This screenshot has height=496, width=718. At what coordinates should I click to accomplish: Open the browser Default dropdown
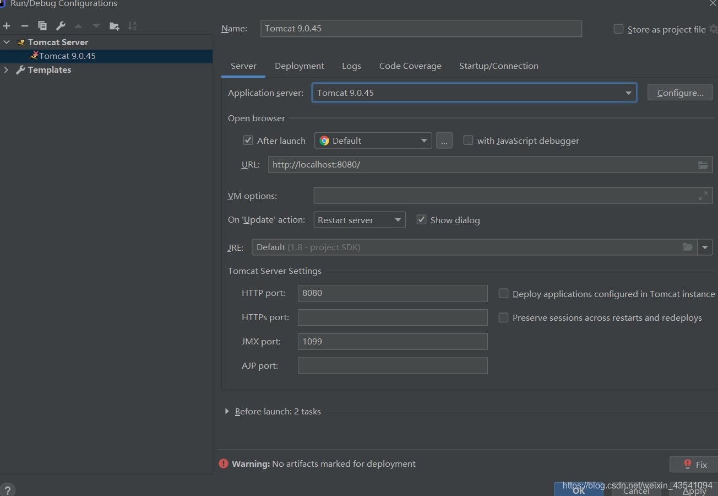(373, 141)
